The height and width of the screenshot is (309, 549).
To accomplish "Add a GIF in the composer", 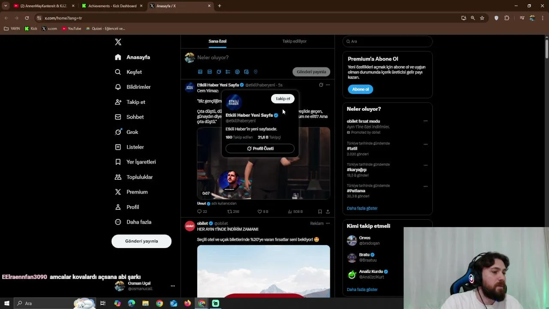I will (x=209, y=72).
